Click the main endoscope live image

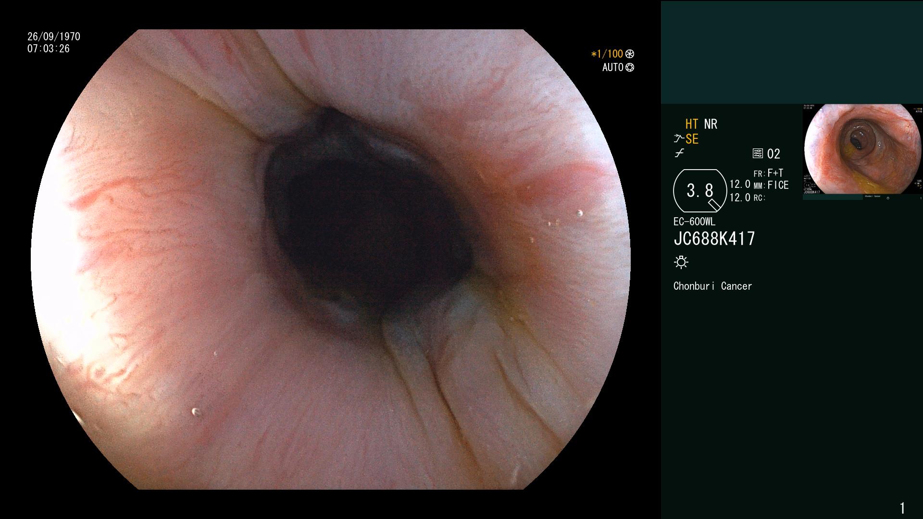point(331,259)
